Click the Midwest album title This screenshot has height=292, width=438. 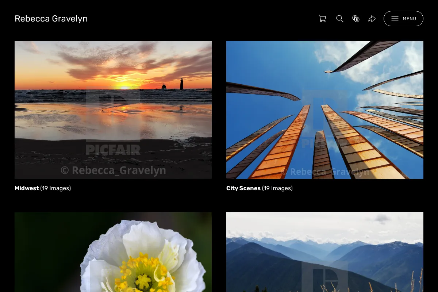(27, 188)
